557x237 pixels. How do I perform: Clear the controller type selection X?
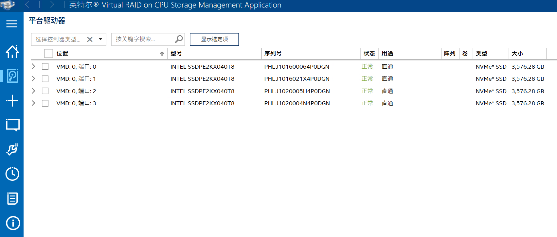click(90, 39)
